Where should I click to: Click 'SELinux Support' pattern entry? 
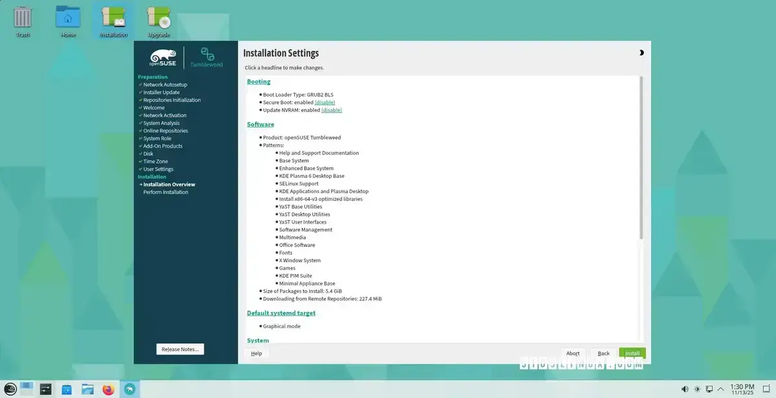299,183
